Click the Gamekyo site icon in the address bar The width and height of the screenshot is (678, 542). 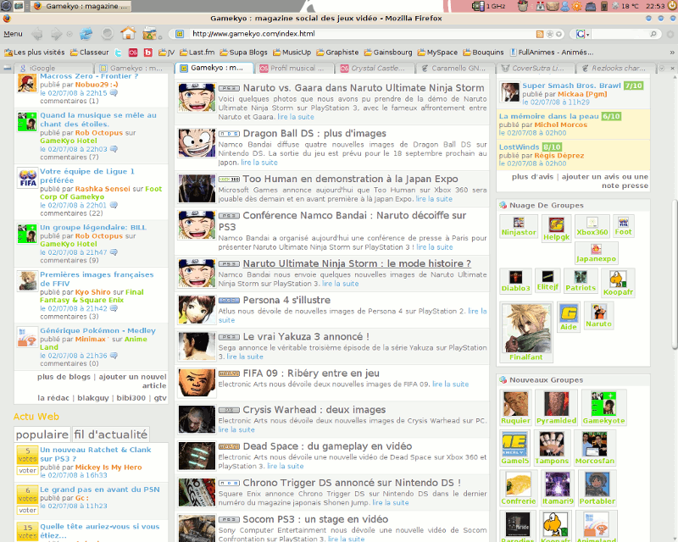pyautogui.click(x=180, y=34)
